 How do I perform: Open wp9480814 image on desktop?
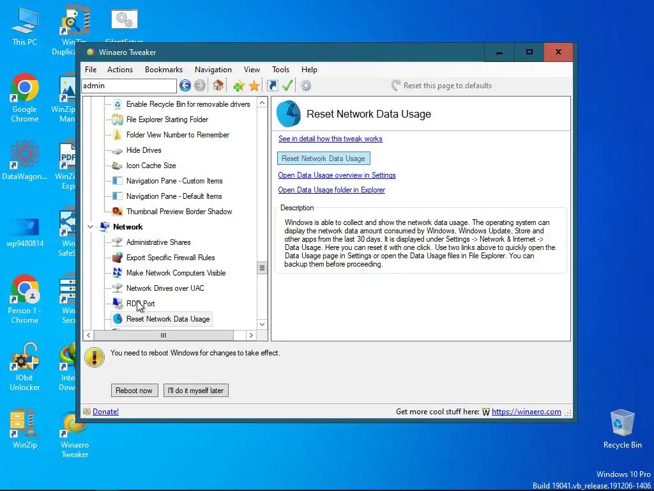[x=25, y=231]
